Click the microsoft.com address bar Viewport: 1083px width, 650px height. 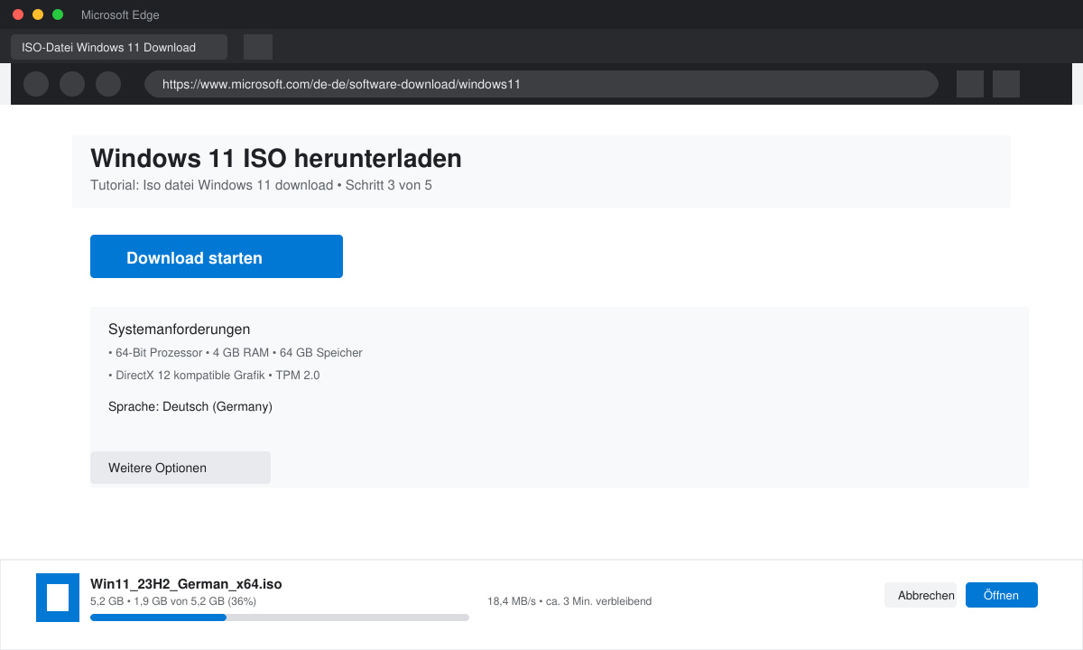(541, 84)
